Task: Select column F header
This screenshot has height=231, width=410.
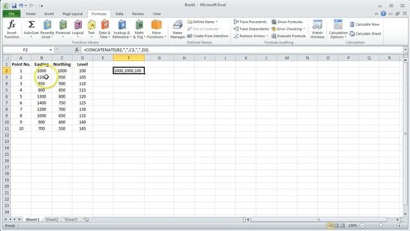Action: (129, 58)
